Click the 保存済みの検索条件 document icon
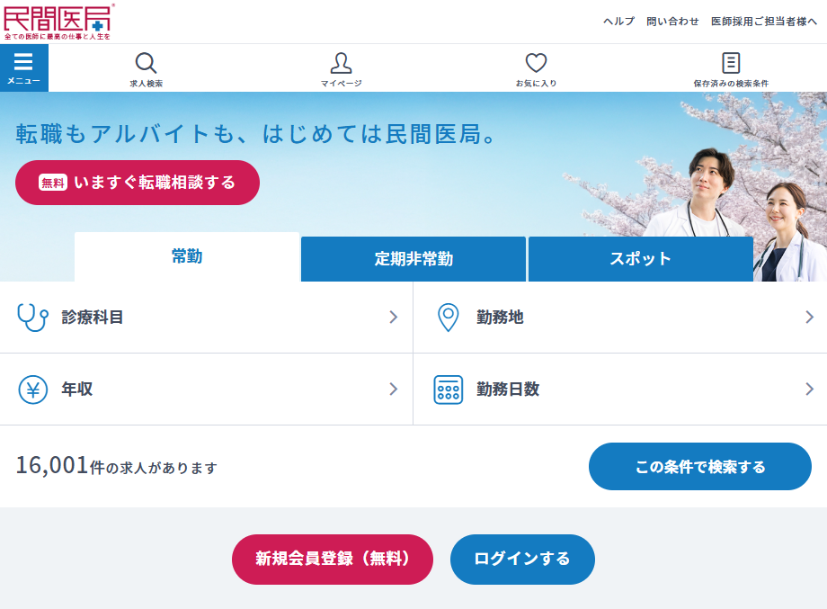 pos(731,62)
